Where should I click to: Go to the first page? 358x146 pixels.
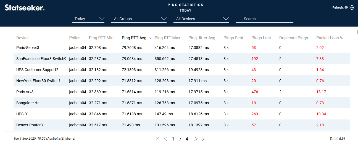158,139
